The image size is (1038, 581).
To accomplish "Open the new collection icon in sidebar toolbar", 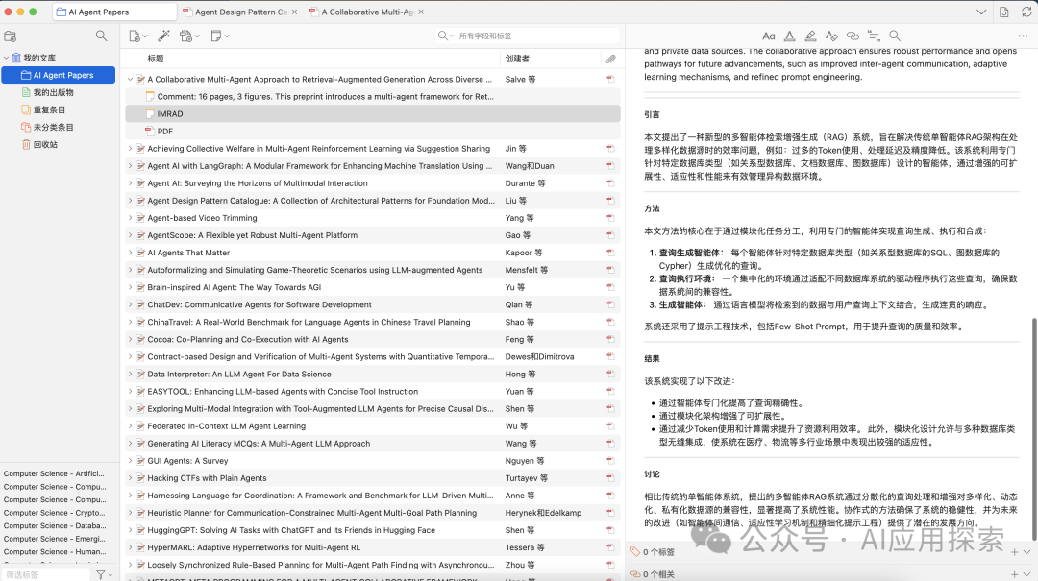I will [10, 36].
